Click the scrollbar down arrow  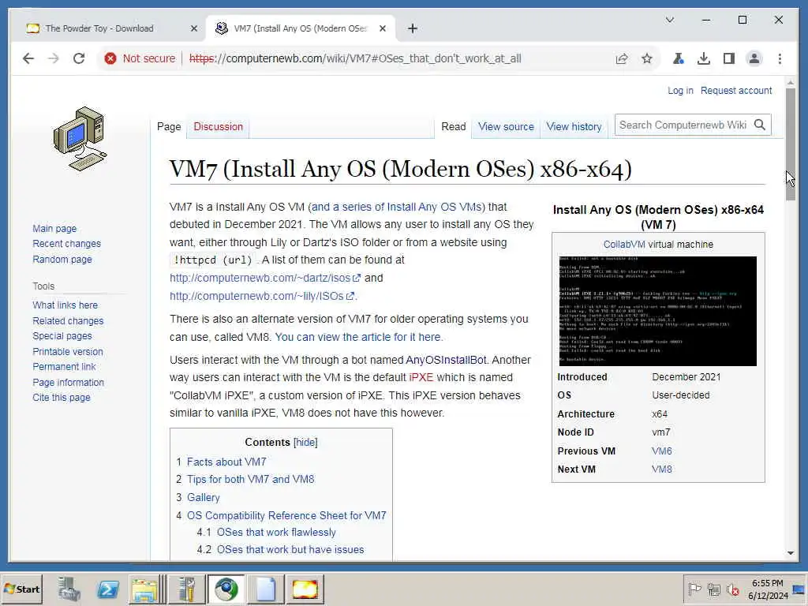(x=791, y=553)
